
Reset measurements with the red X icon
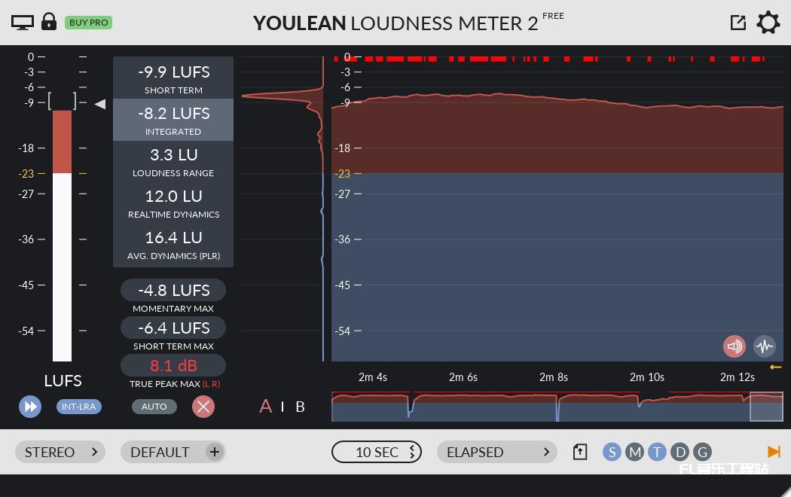203,407
